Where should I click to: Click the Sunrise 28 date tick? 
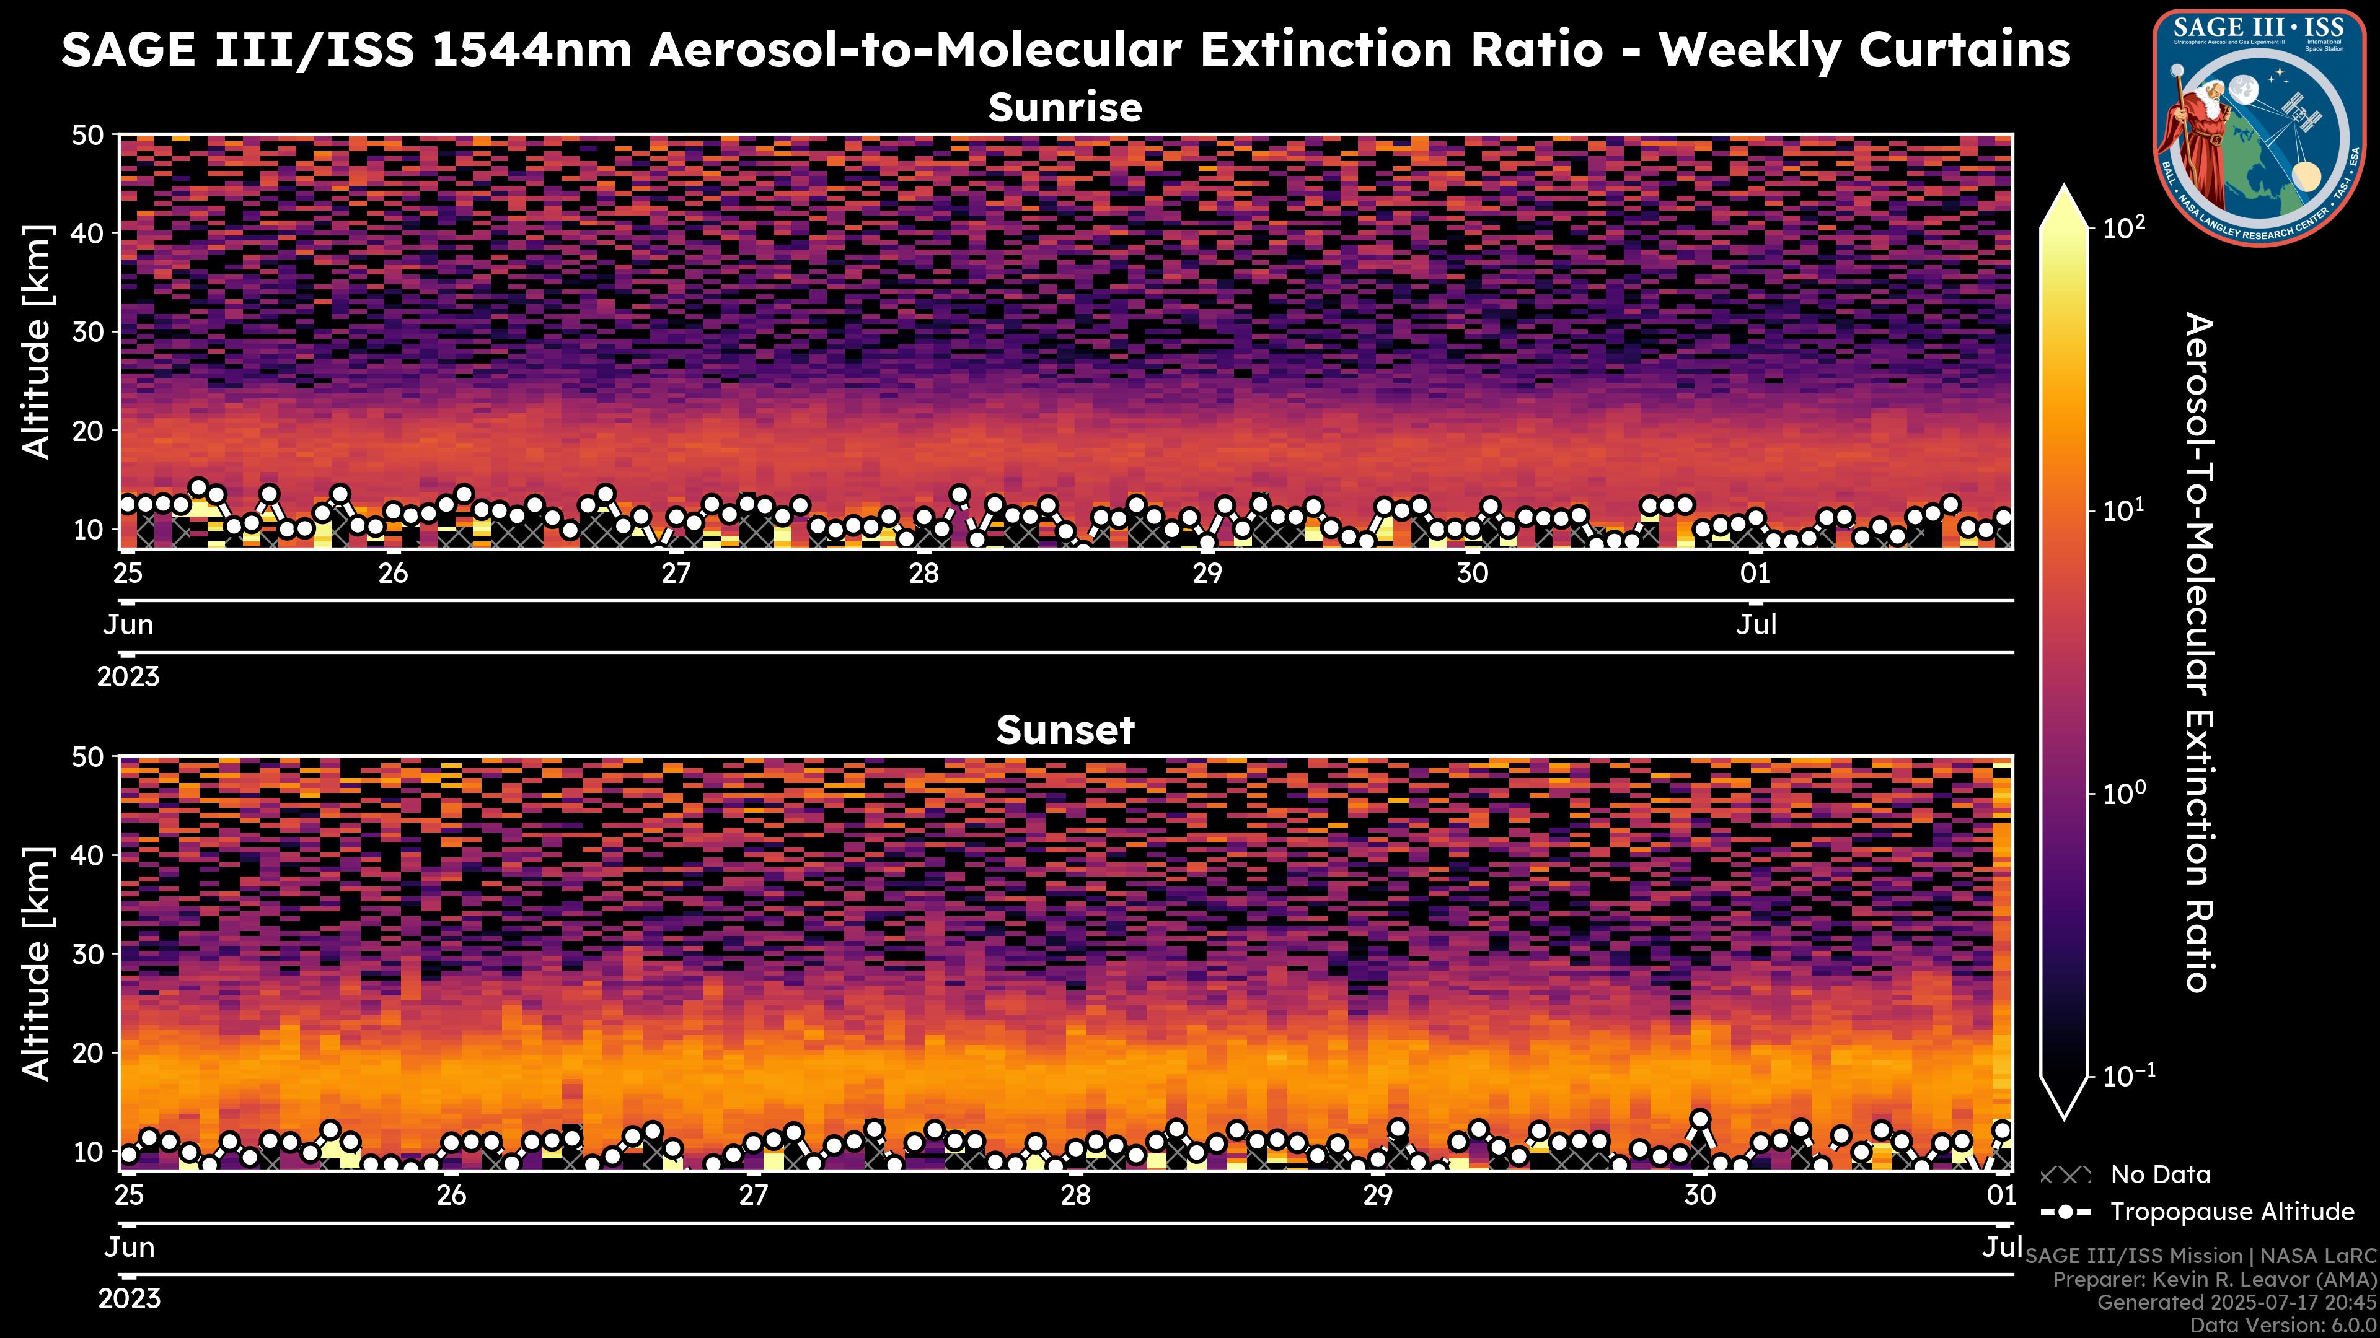point(923,574)
